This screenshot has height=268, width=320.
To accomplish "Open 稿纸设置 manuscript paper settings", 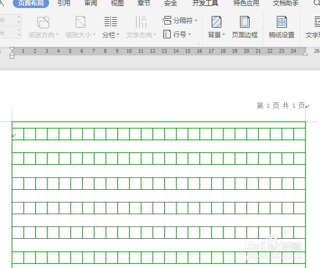I will (x=282, y=27).
